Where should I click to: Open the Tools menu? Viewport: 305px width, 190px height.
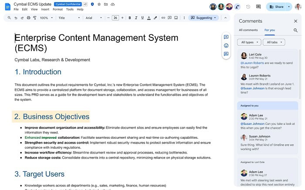click(x=70, y=9)
